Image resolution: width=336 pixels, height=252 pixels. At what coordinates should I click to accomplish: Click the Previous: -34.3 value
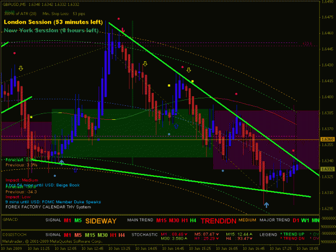click(x=21, y=192)
